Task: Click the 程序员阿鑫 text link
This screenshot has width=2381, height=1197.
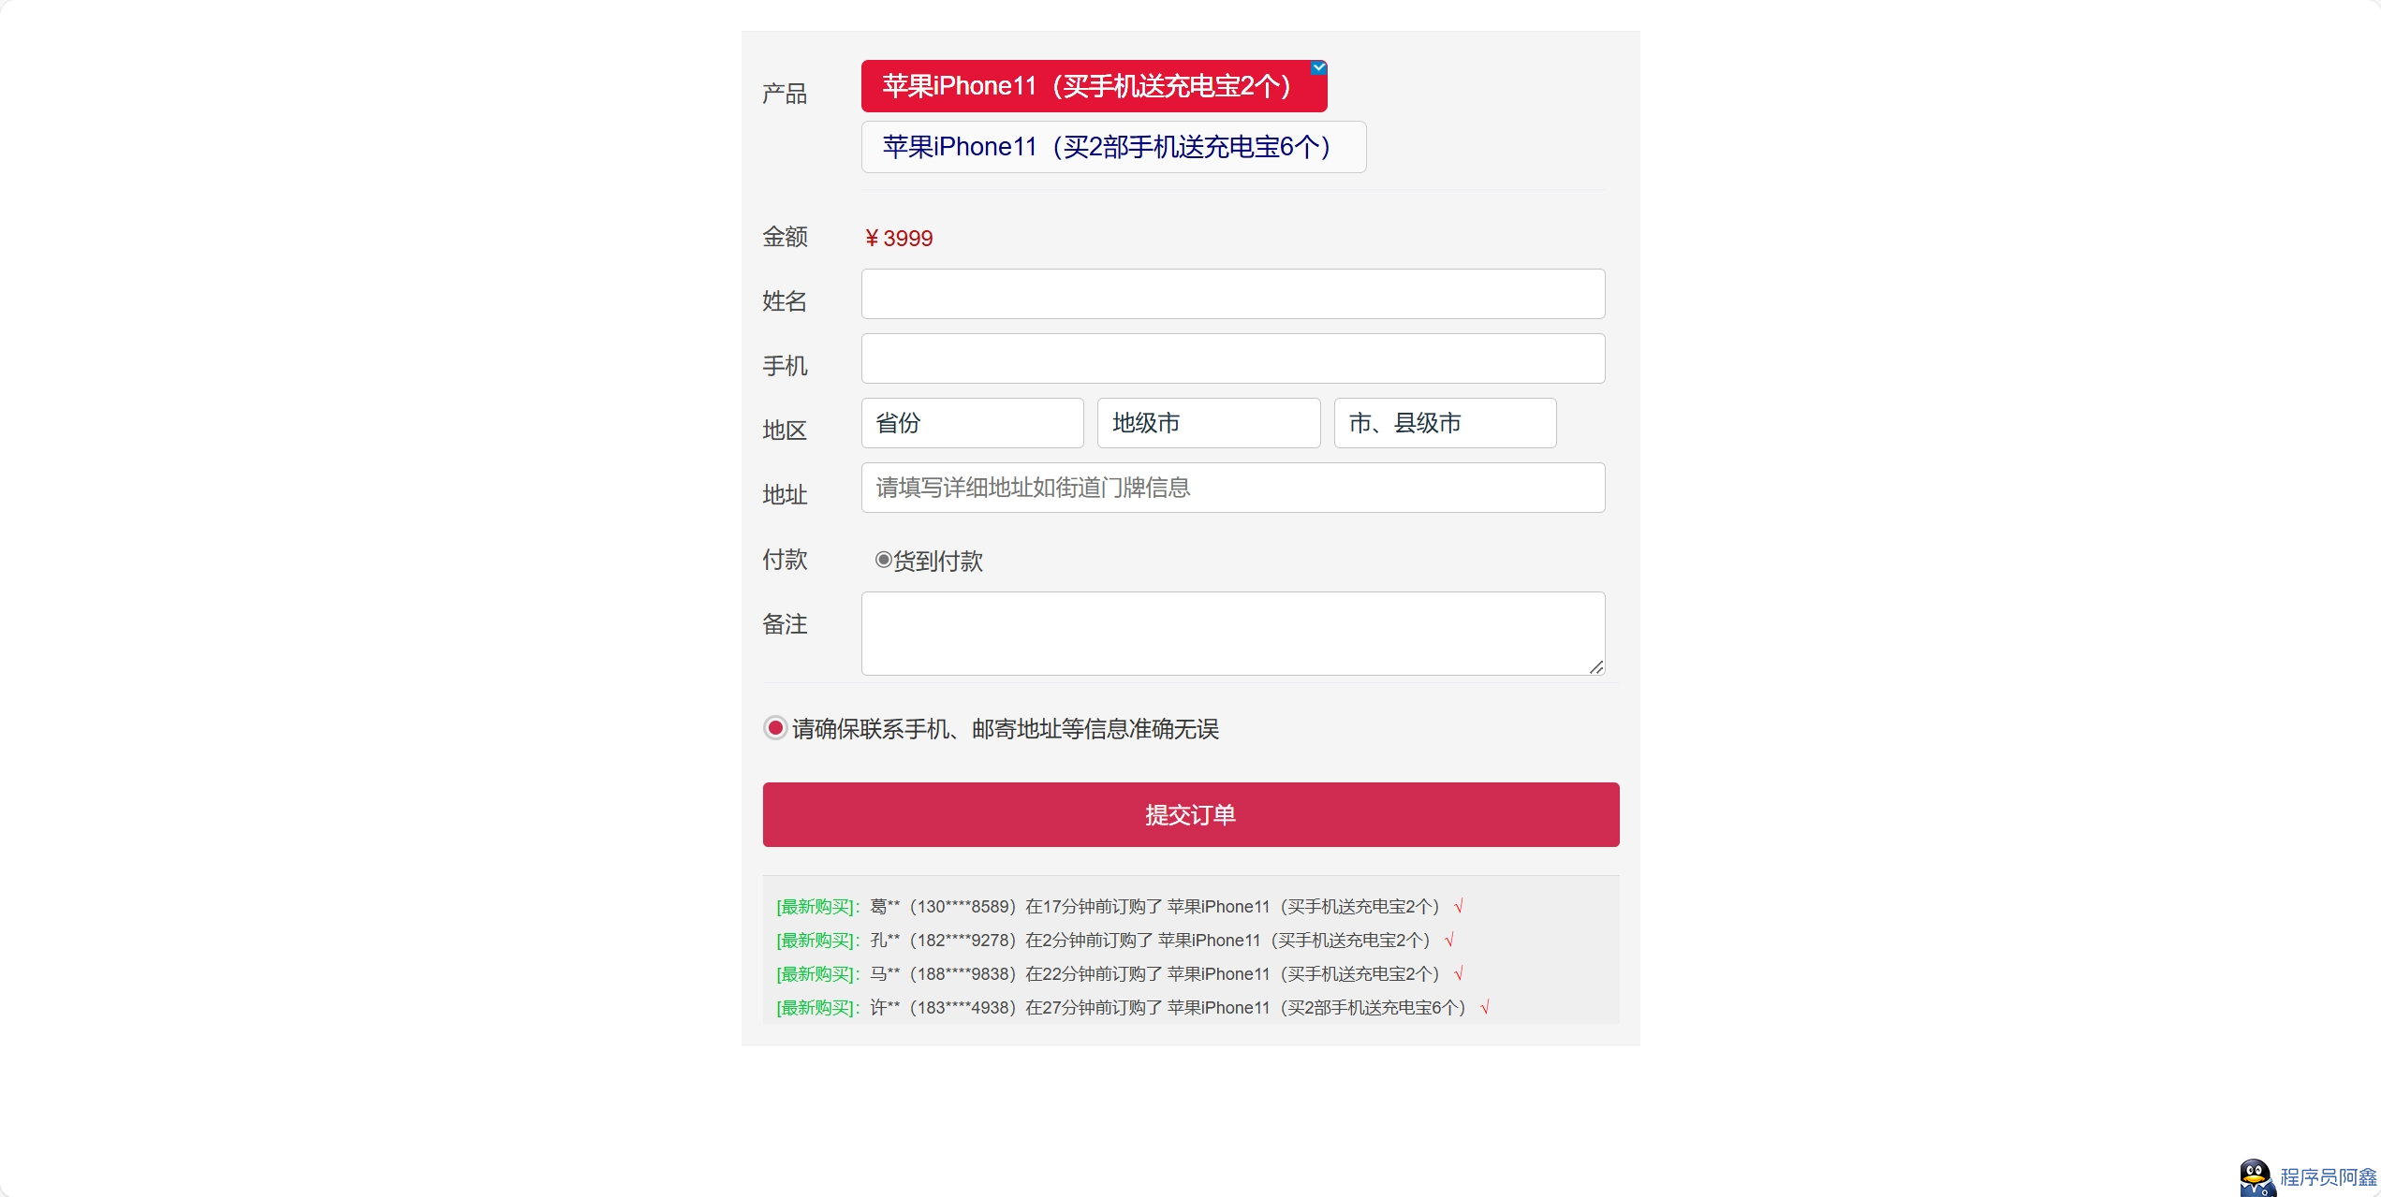Action: coord(2329,1177)
